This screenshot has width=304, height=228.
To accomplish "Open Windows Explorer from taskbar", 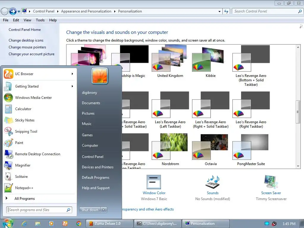I will point(38,224).
